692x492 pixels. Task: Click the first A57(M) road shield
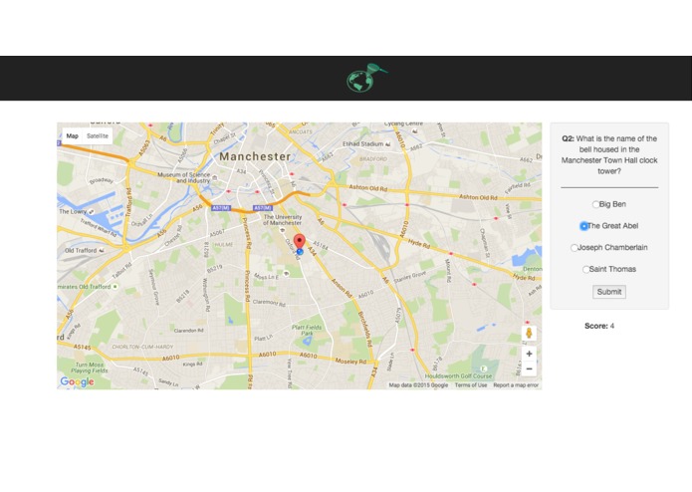(221, 208)
